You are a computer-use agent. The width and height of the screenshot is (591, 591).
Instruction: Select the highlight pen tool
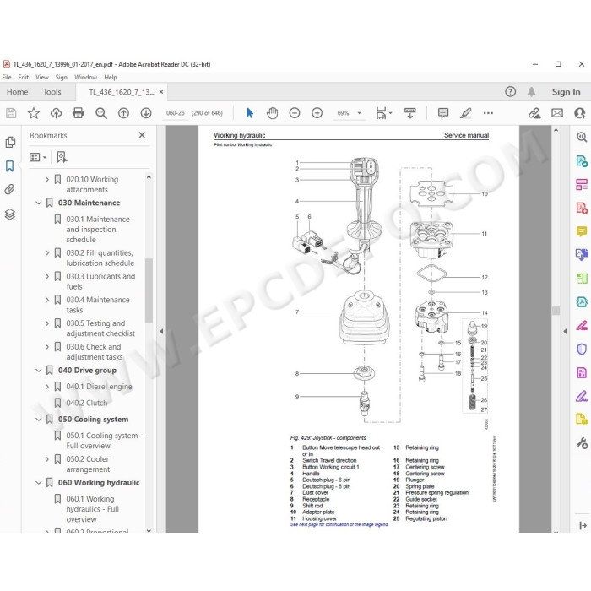466,113
